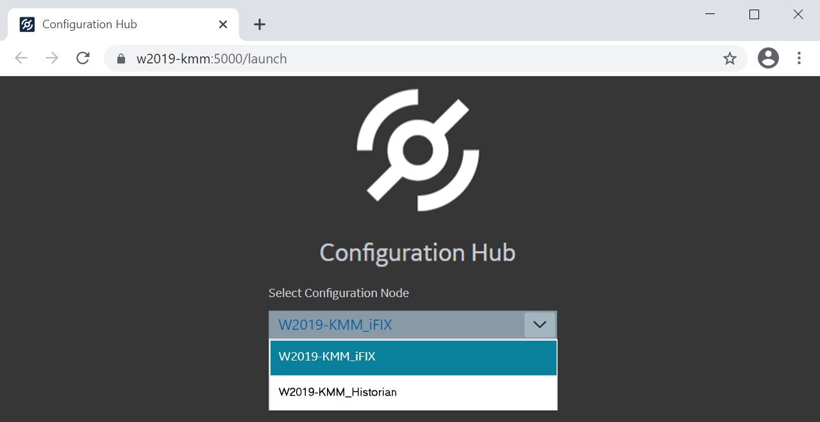The height and width of the screenshot is (422, 820).
Task: Minimize the browser window
Action: click(x=710, y=14)
